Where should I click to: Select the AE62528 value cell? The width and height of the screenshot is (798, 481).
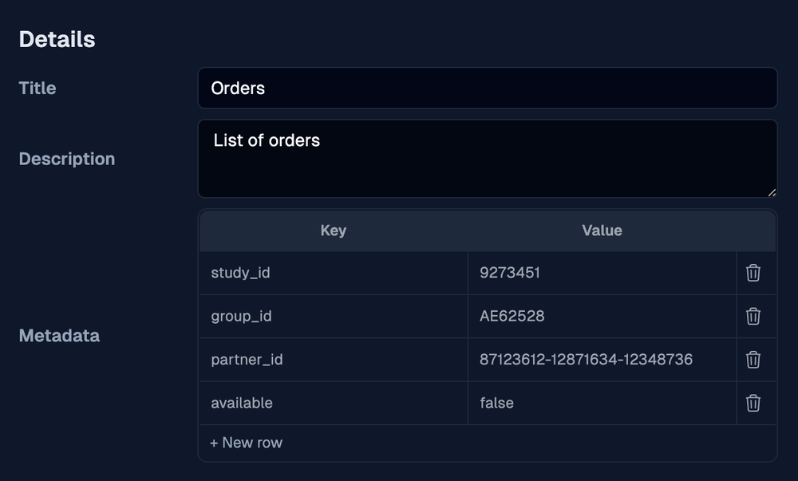[601, 316]
